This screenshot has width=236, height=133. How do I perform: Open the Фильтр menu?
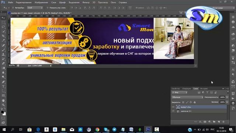point(86,3)
